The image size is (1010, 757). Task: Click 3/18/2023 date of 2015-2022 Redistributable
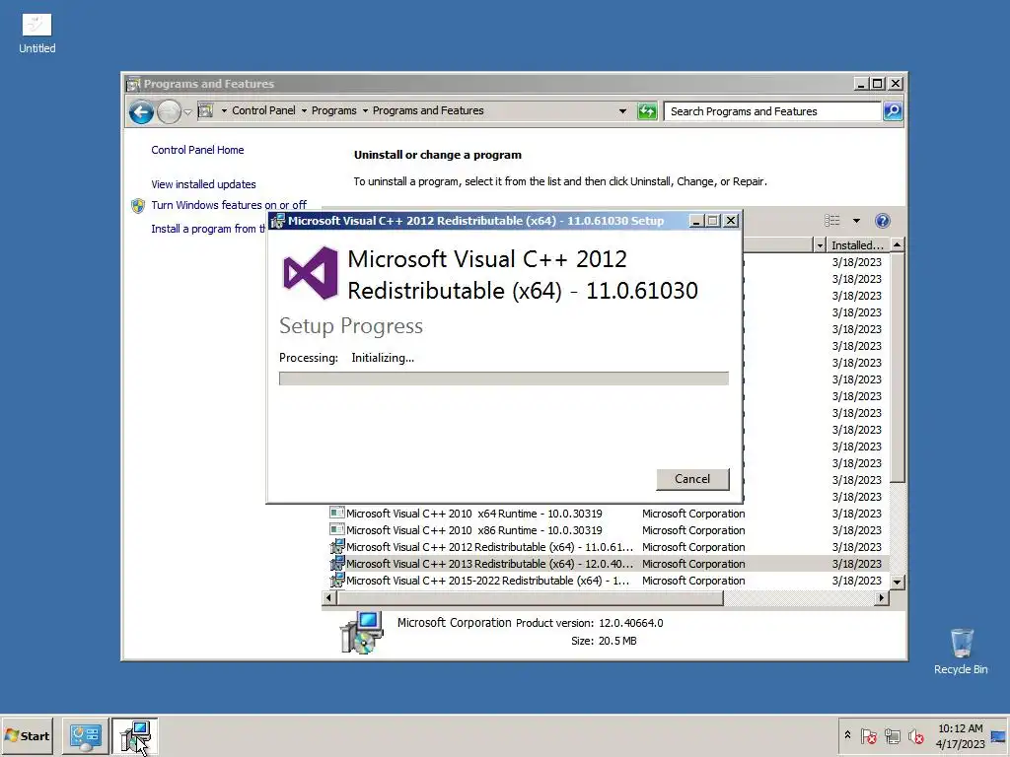[857, 581]
